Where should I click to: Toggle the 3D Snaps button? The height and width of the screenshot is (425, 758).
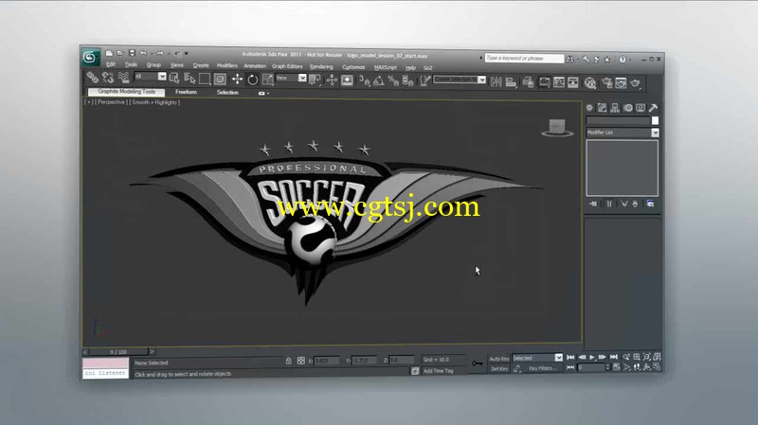(364, 80)
